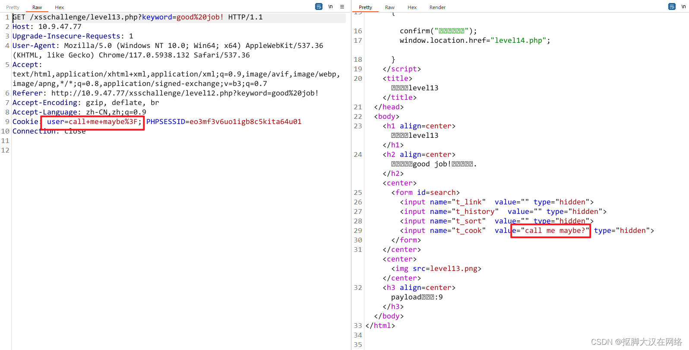The width and height of the screenshot is (689, 350).
Task: Click the <h3 align=center> tag
Action: 419,288
